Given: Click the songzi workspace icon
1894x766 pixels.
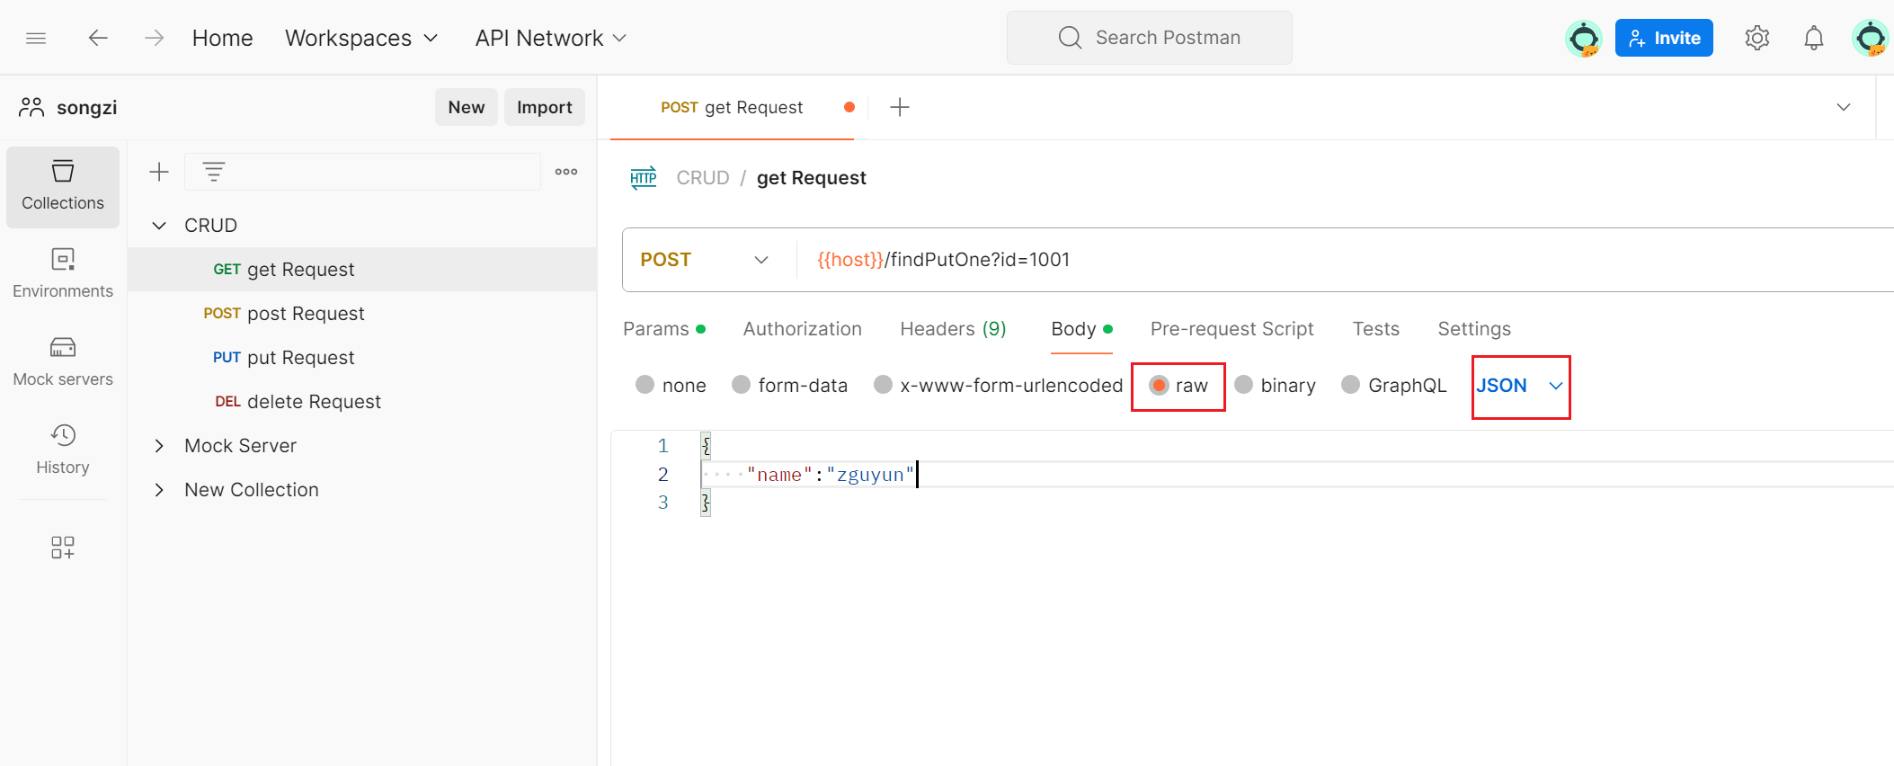Looking at the screenshot, I should pos(31,107).
